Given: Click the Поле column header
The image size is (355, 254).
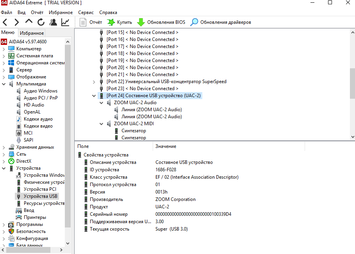Looking at the screenshot, I should tap(83, 146).
